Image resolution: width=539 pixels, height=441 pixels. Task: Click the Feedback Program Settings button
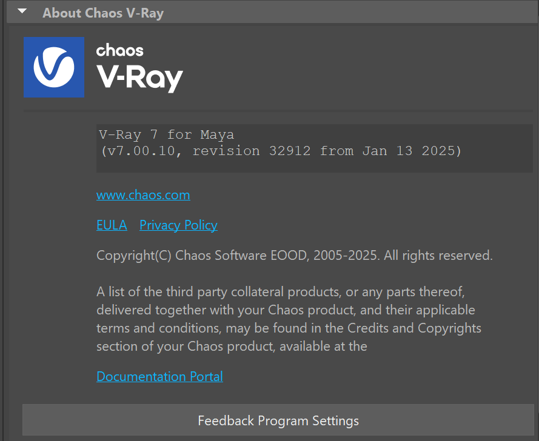pos(278,420)
